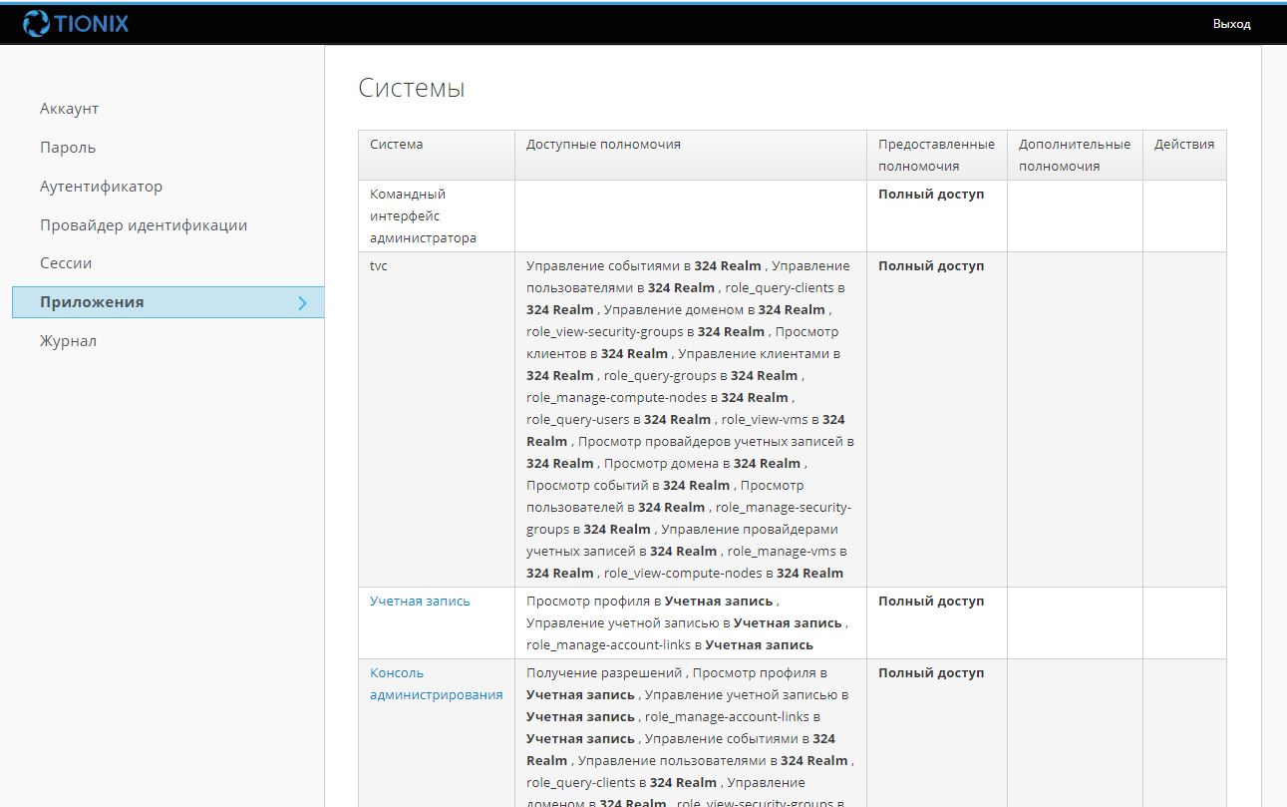Log out via the Выход link
The height and width of the screenshot is (807, 1287).
pyautogui.click(x=1231, y=24)
